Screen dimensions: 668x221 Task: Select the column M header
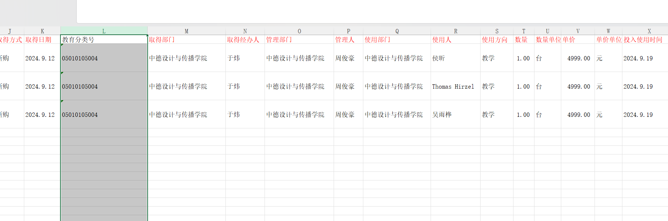point(186,31)
